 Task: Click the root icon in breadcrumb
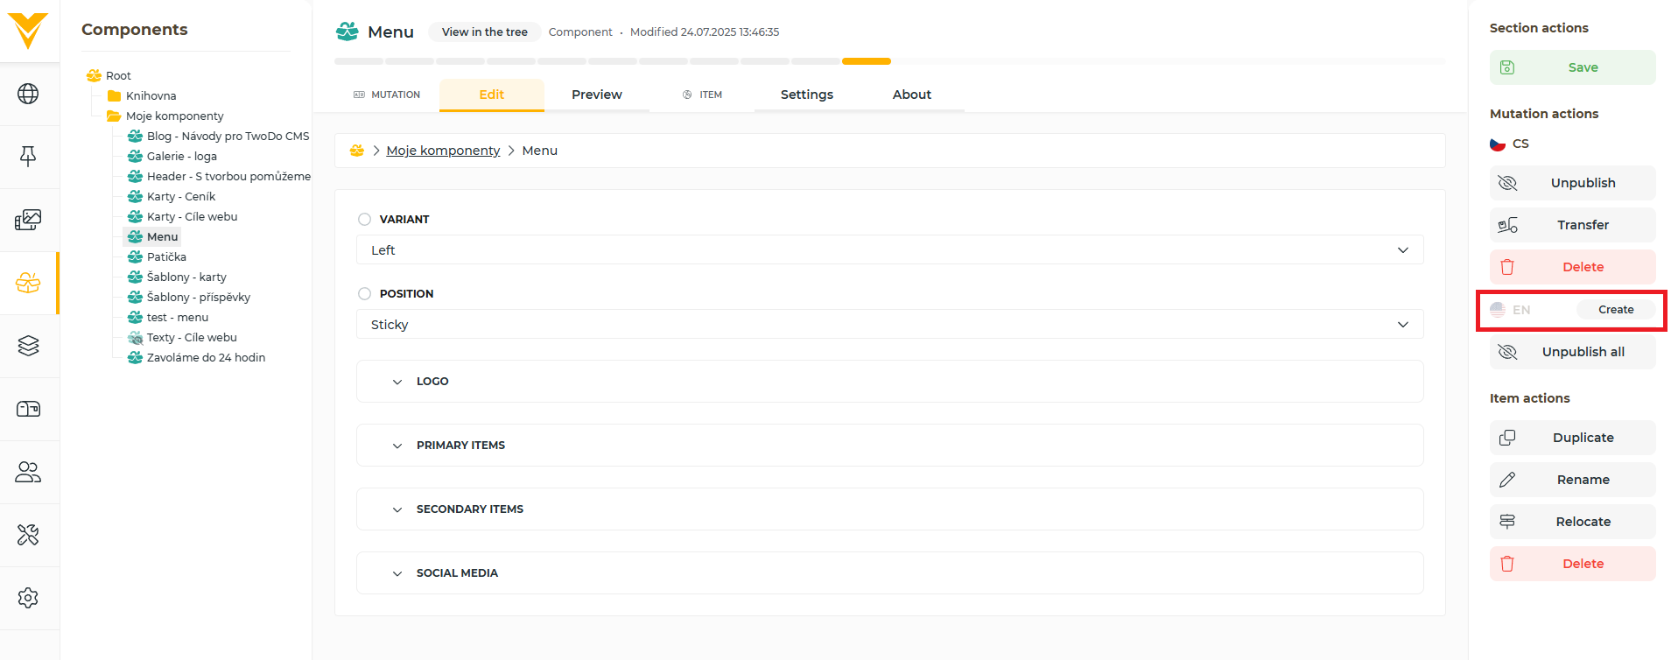tap(357, 151)
